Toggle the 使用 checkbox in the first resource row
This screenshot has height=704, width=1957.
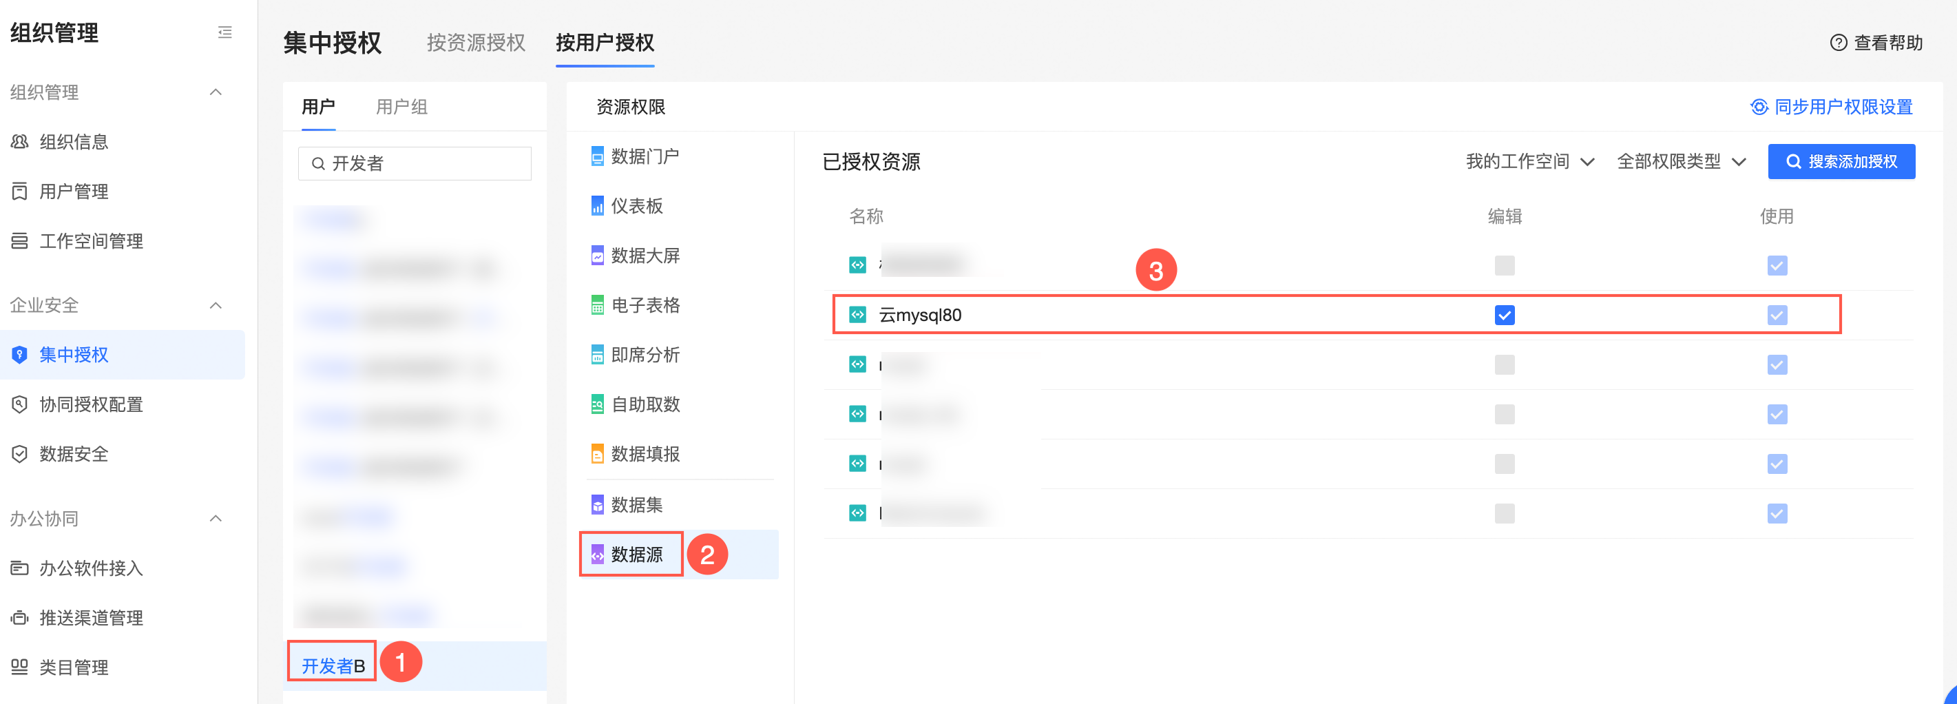1776,265
